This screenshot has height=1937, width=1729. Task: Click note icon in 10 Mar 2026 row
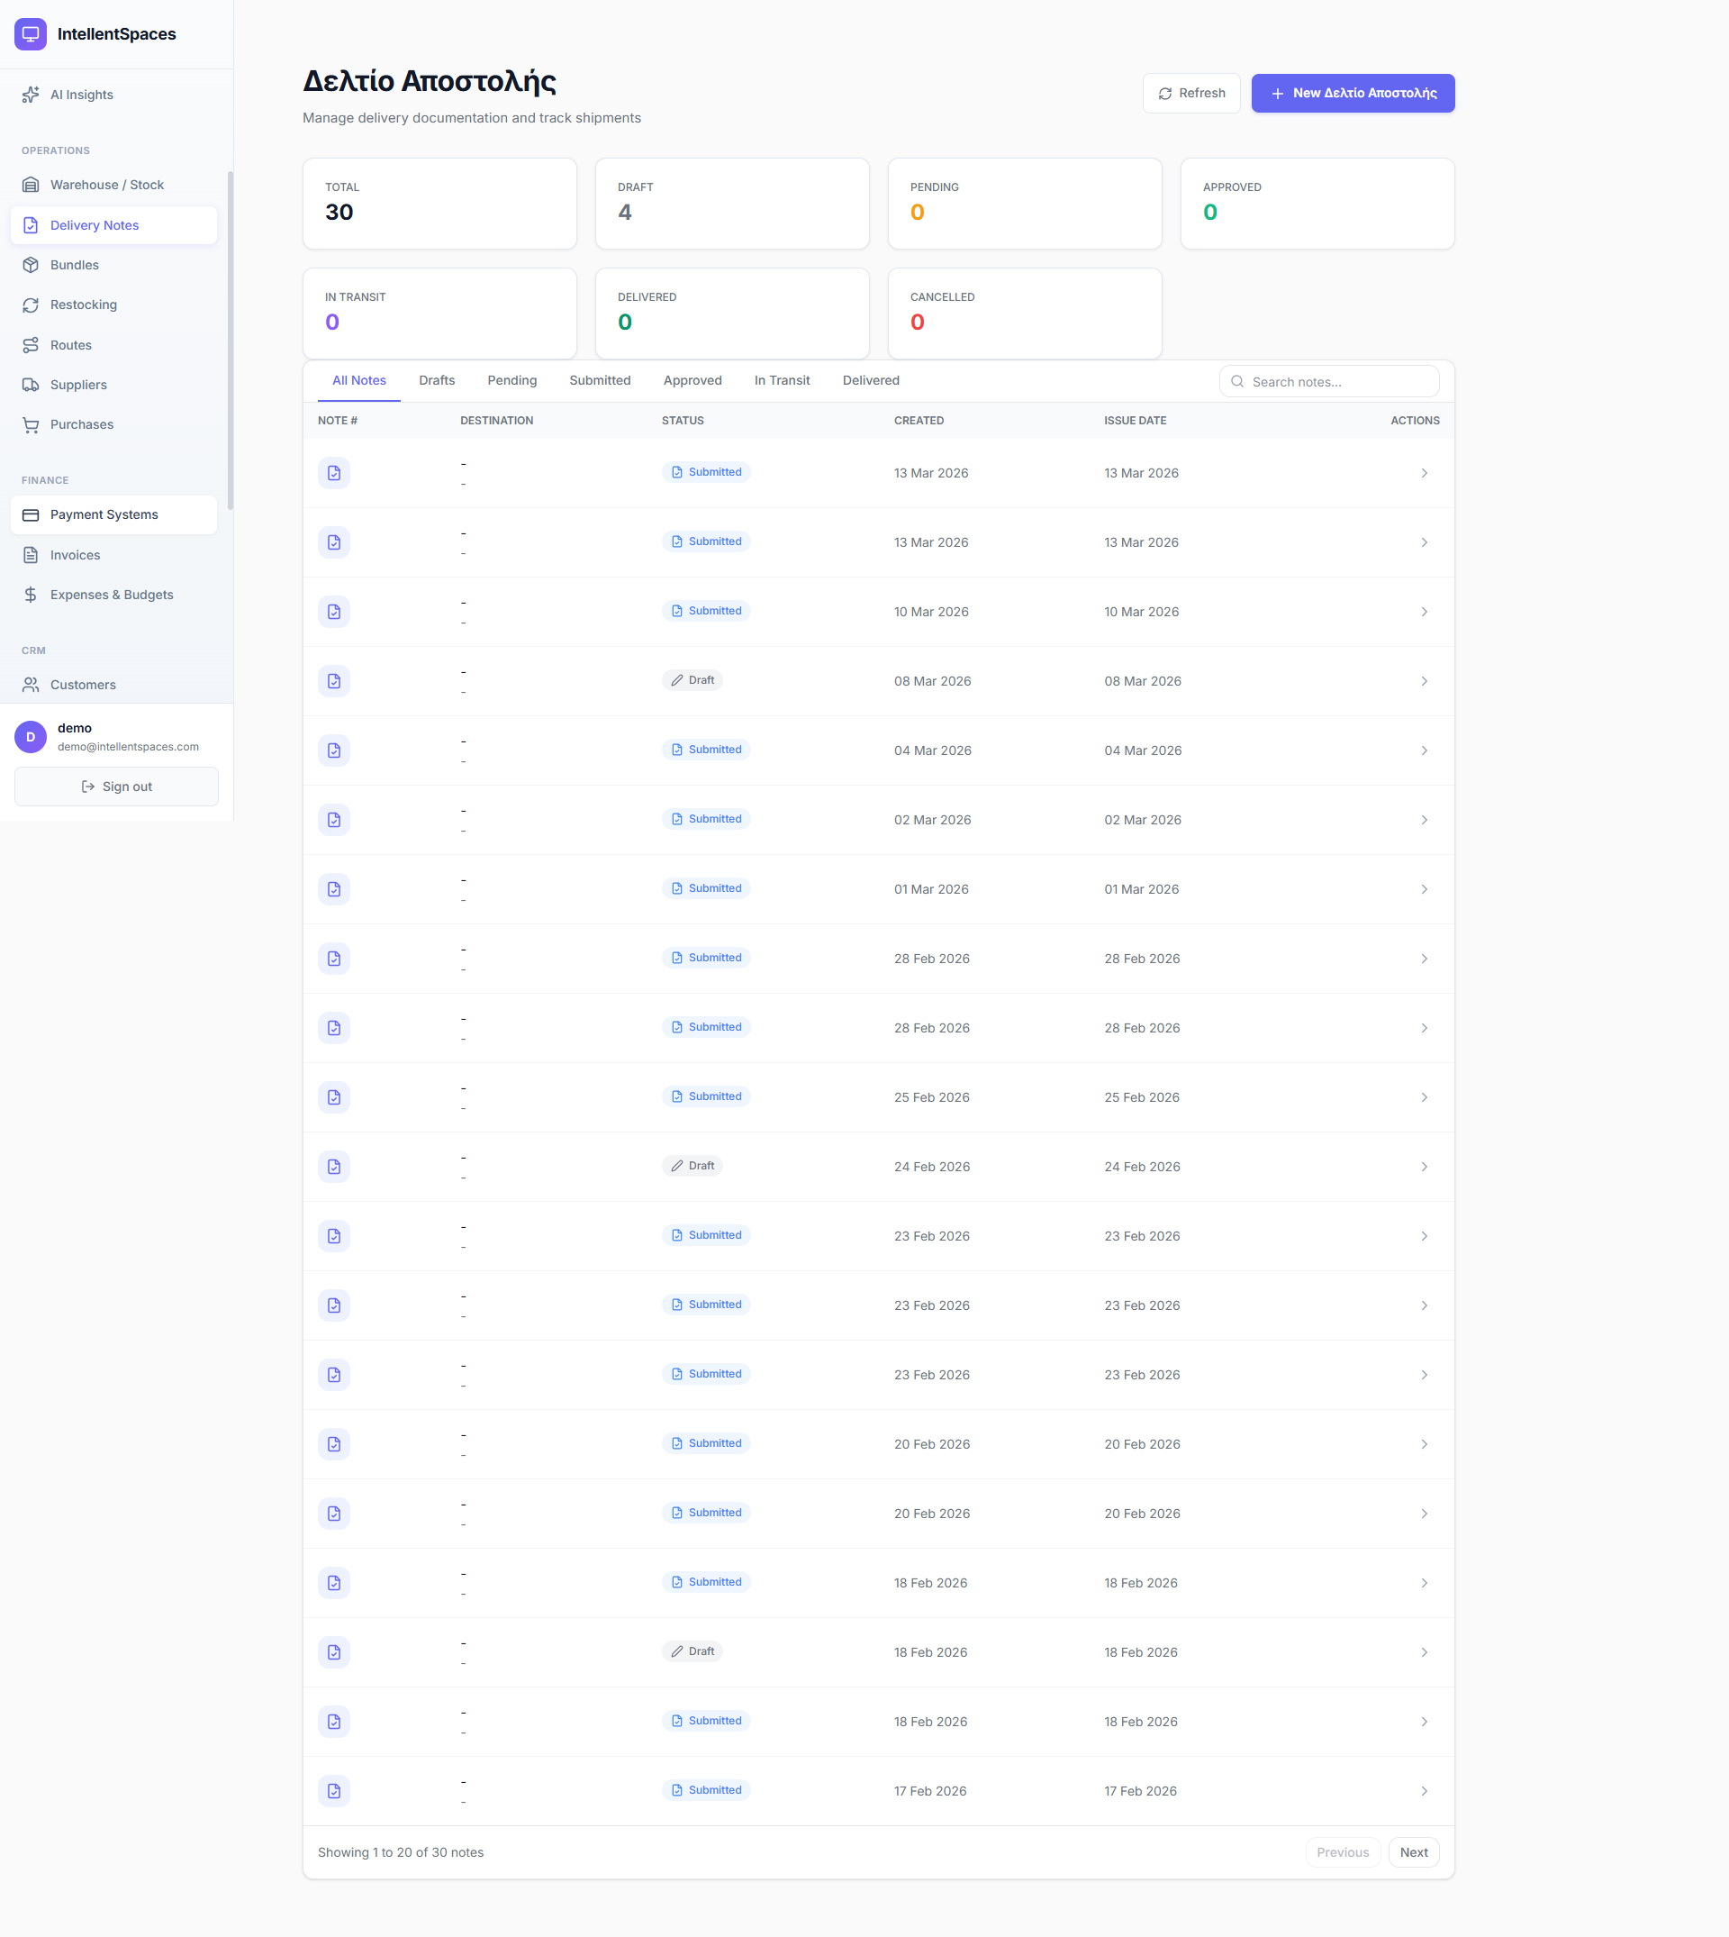(x=333, y=611)
